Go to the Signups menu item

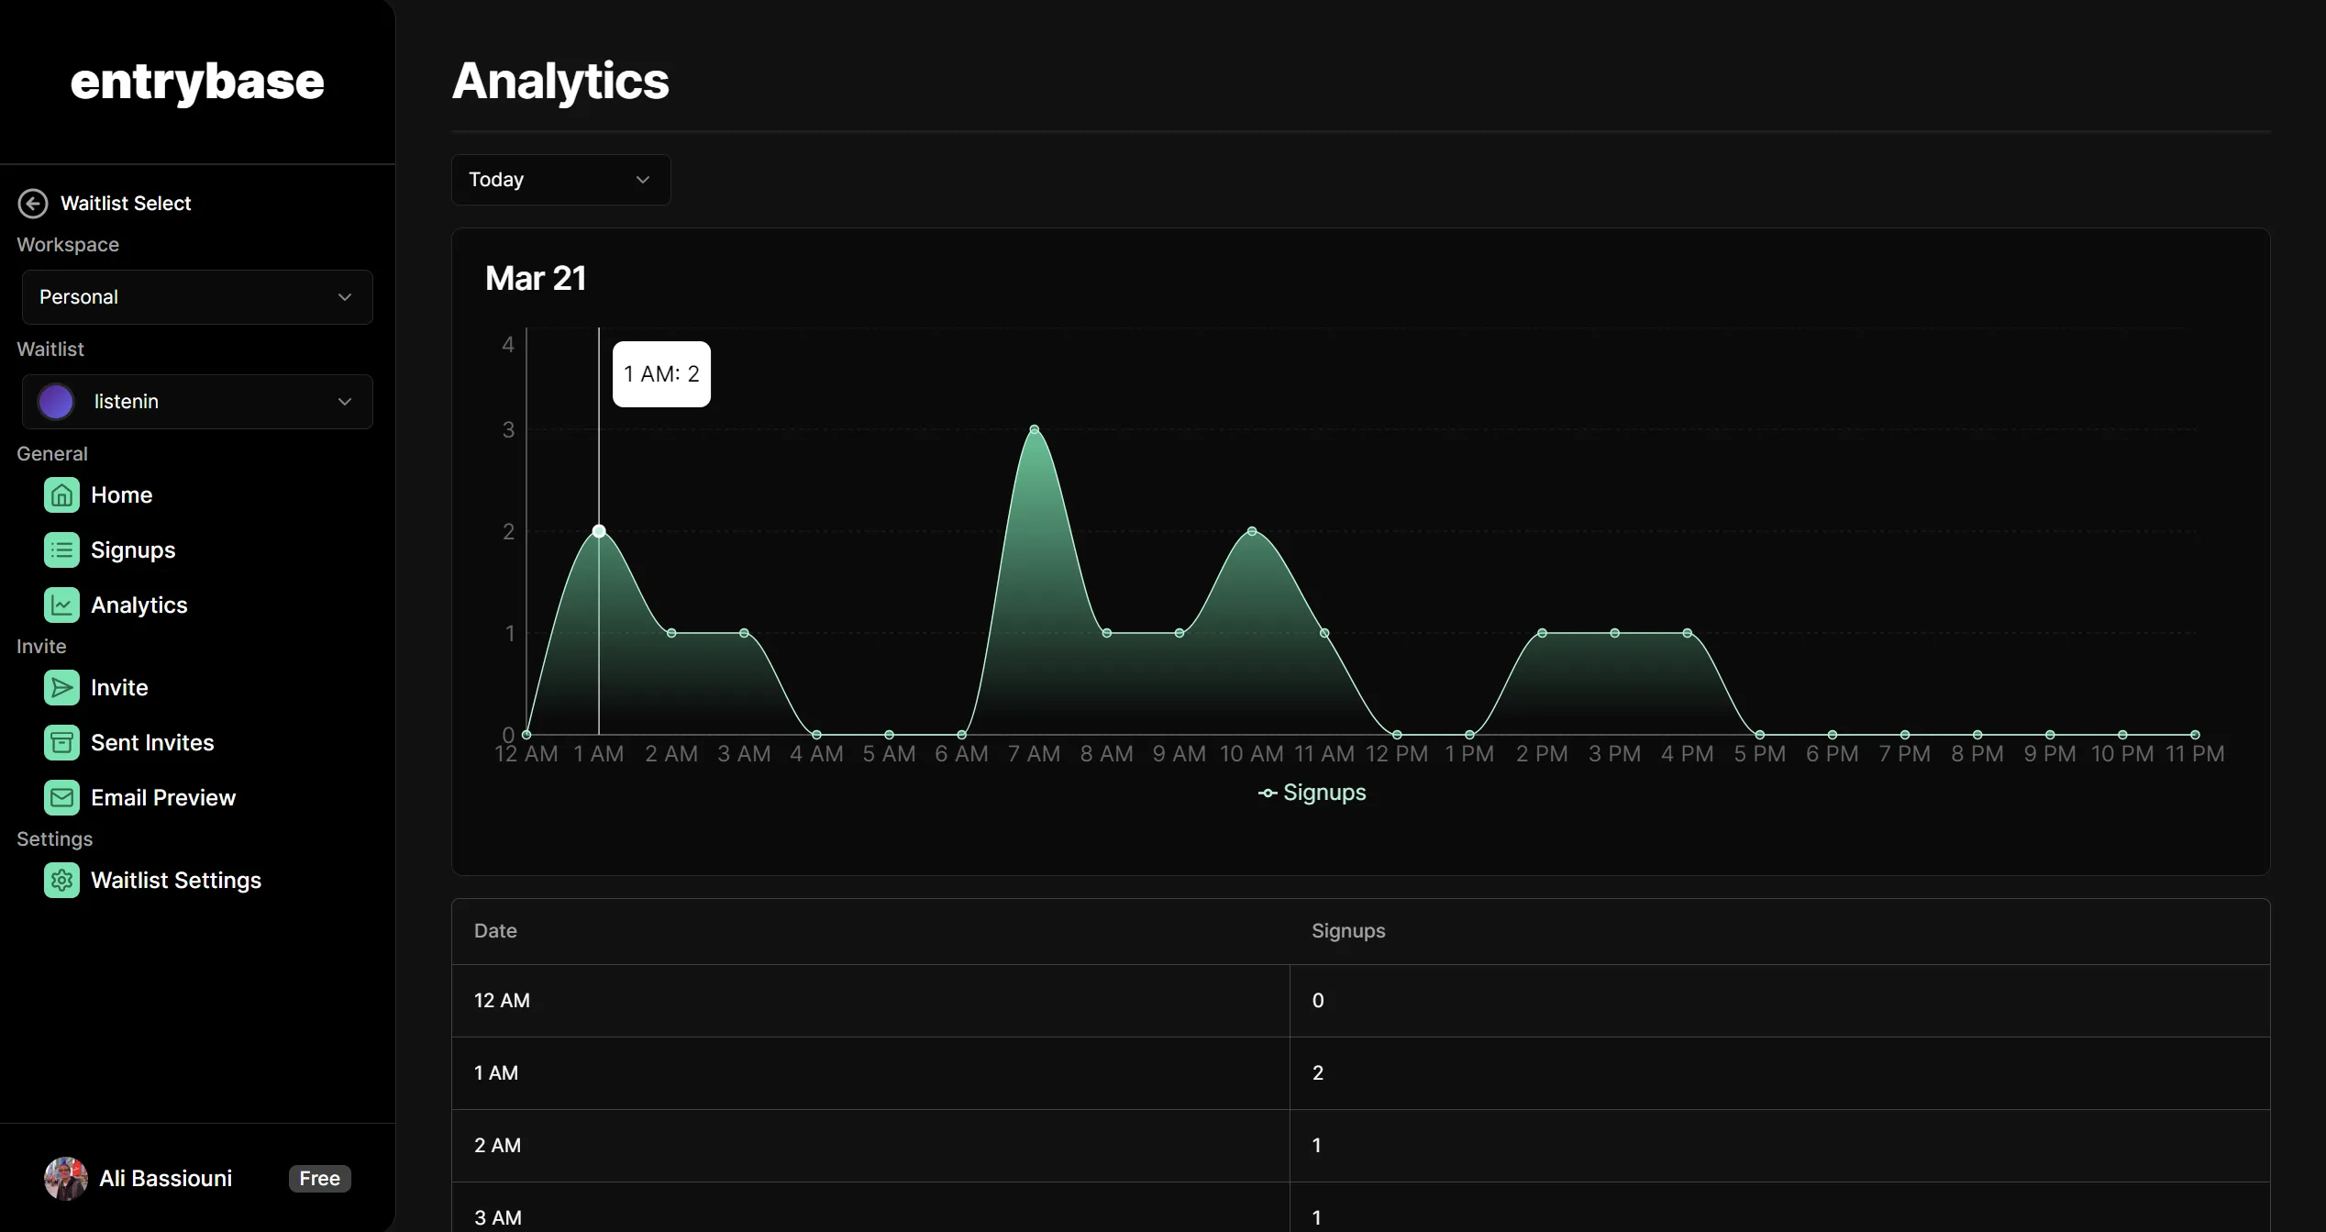133,550
